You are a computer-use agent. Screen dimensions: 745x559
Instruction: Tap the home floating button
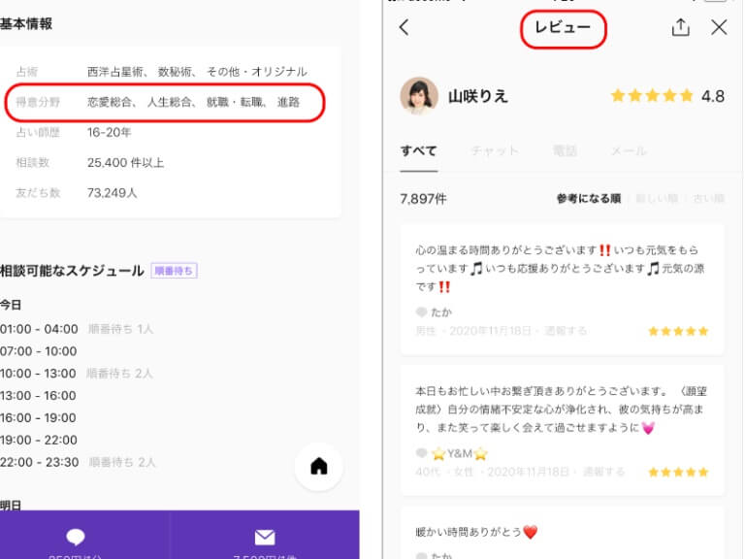pyautogui.click(x=318, y=467)
